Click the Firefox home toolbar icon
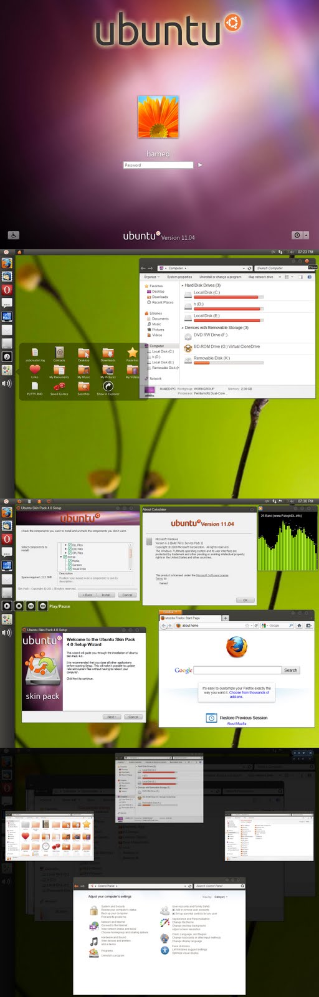Viewport: 319px width, 997px height. point(299,625)
